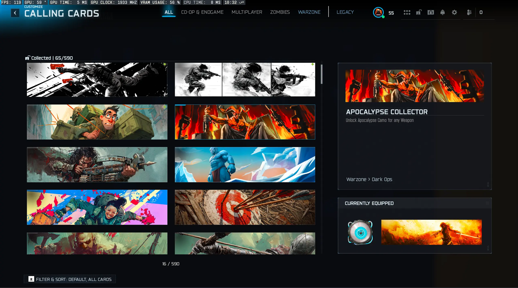
Task: Open the player profile avatar
Action: pyautogui.click(x=378, y=12)
